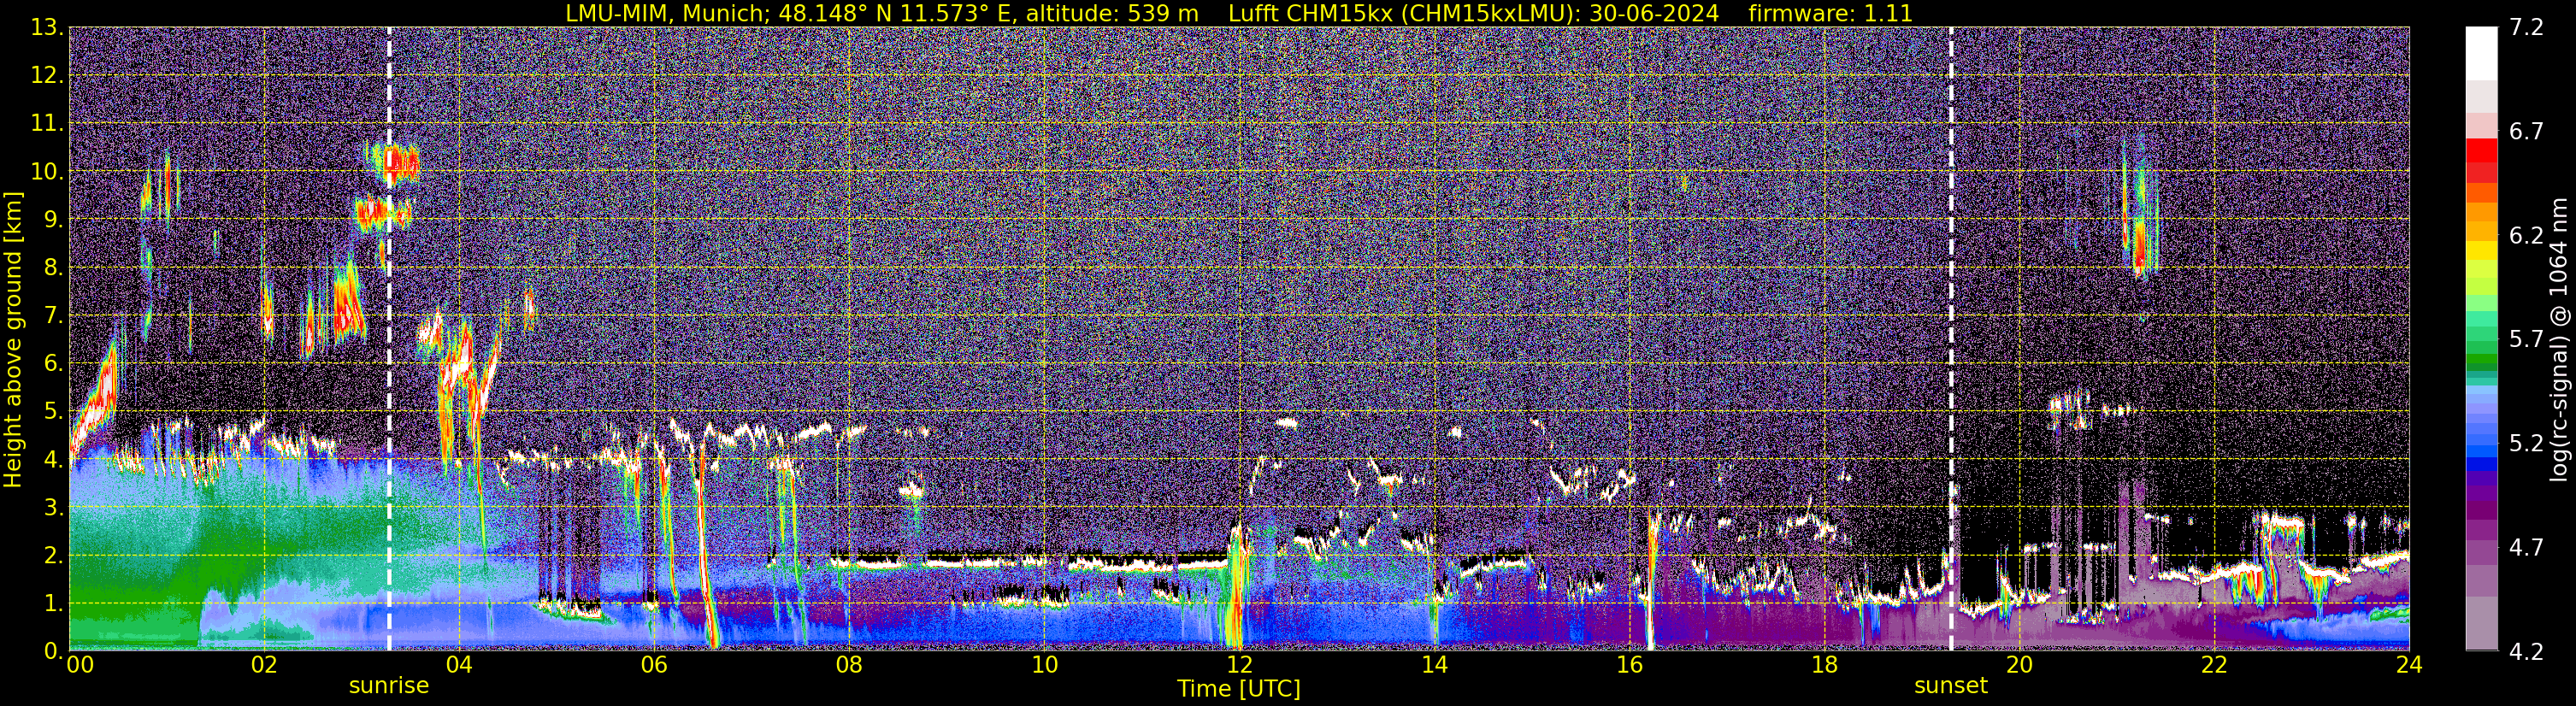
Task: Click 'LMU-MIM, Munich' in the plot title
Action: point(667,13)
